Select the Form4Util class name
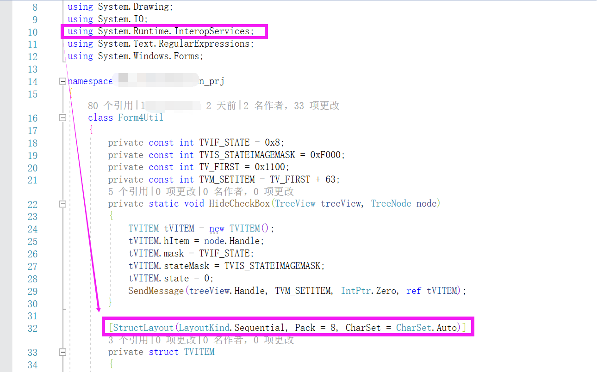The width and height of the screenshot is (616, 372). click(x=140, y=118)
